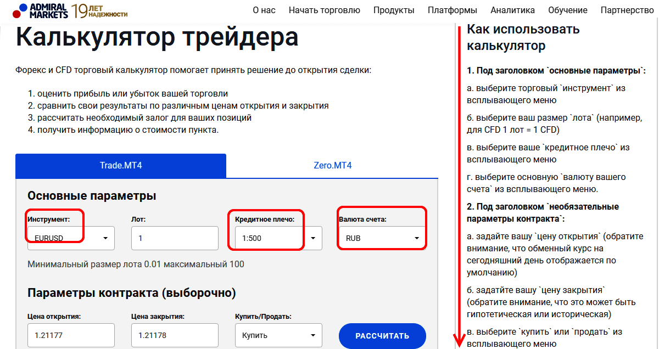Open the 'Партнерство' menu item
The image size is (659, 349).
(627, 10)
